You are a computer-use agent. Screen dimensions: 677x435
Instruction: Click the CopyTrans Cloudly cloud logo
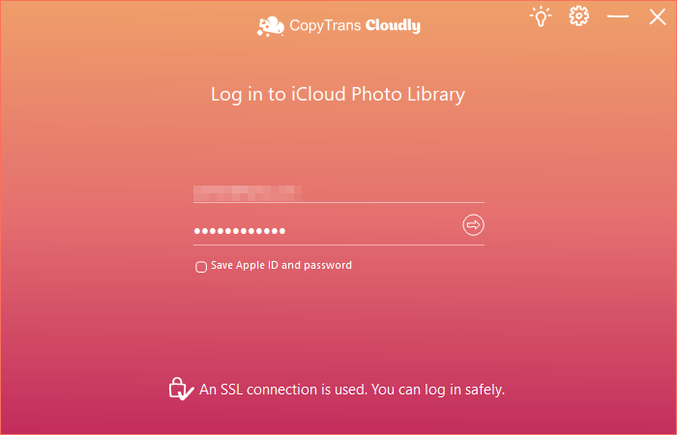270,26
